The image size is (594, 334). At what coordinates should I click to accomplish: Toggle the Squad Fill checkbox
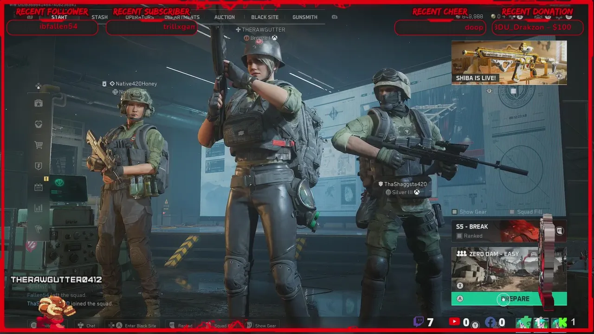(512, 212)
